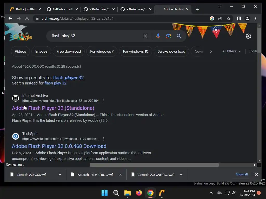Open corrected flash player 32 search link
266x199 pixels.
68,78
